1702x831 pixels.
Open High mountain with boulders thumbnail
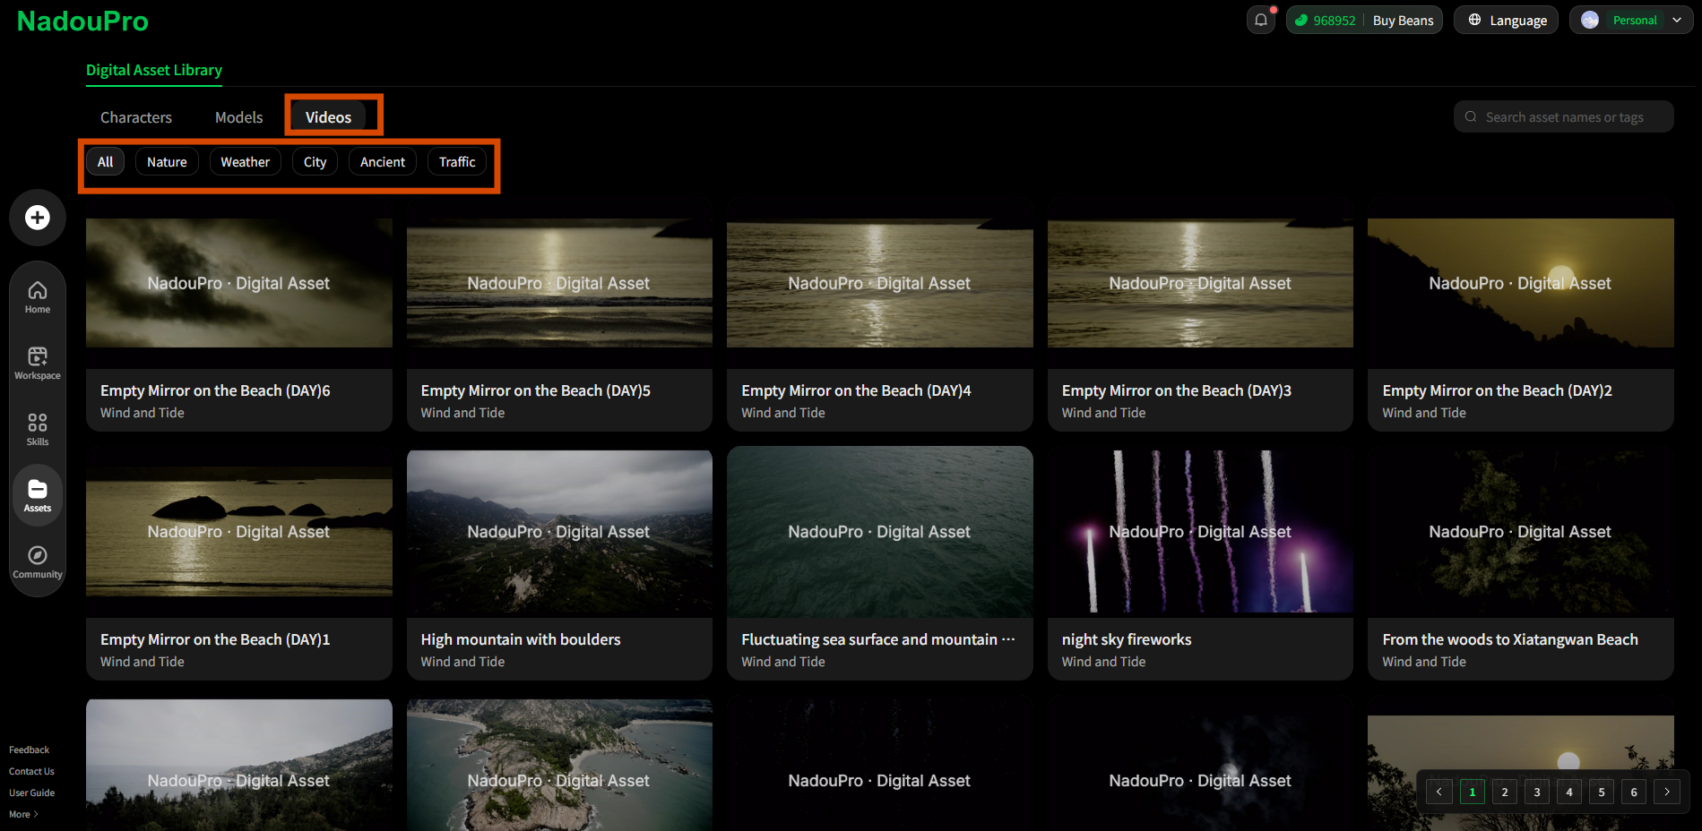coord(559,532)
